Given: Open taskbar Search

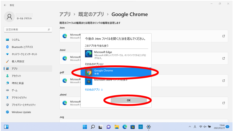Looking at the screenshot, I should [x=93, y=127].
